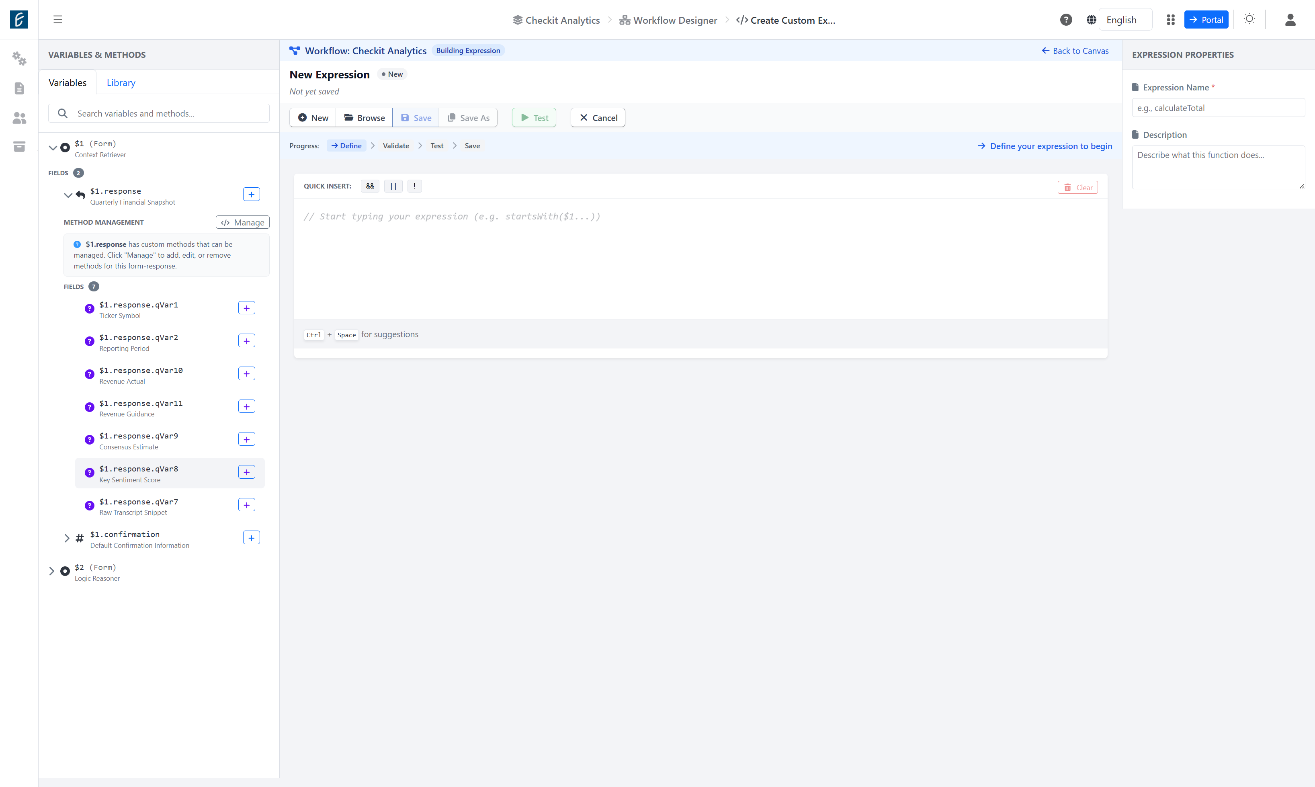Open the Manage methods button
This screenshot has height=787, width=1315.
tap(243, 222)
